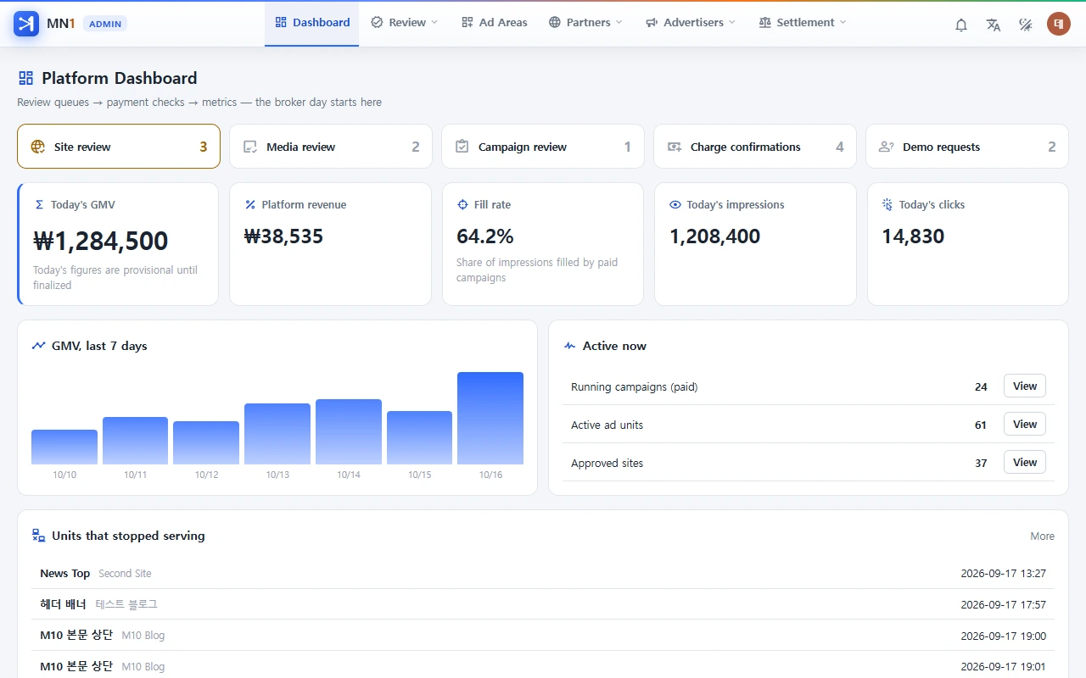Open the notifications bell
The height and width of the screenshot is (678, 1086).
point(961,25)
